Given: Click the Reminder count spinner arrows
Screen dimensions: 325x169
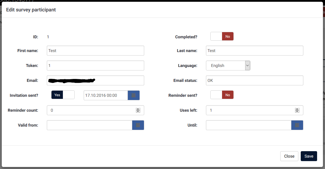Looking at the screenshot, I should point(138,110).
